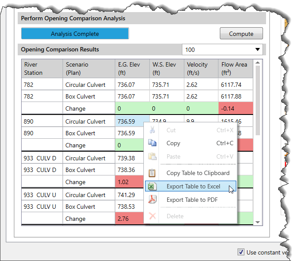Click the scissors Cut icon
Viewport: 298px width, 261px height.
click(152, 130)
